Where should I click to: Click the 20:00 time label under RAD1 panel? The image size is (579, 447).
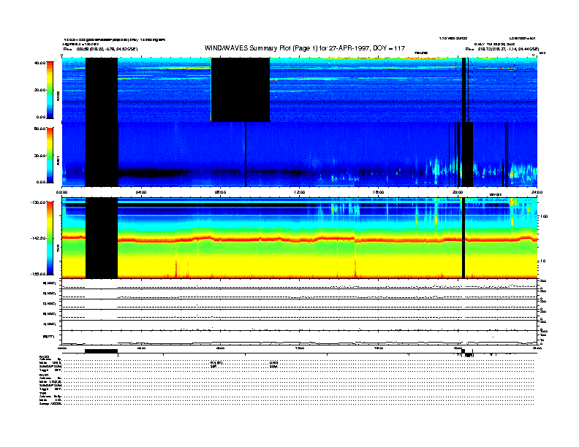pyautogui.click(x=458, y=192)
